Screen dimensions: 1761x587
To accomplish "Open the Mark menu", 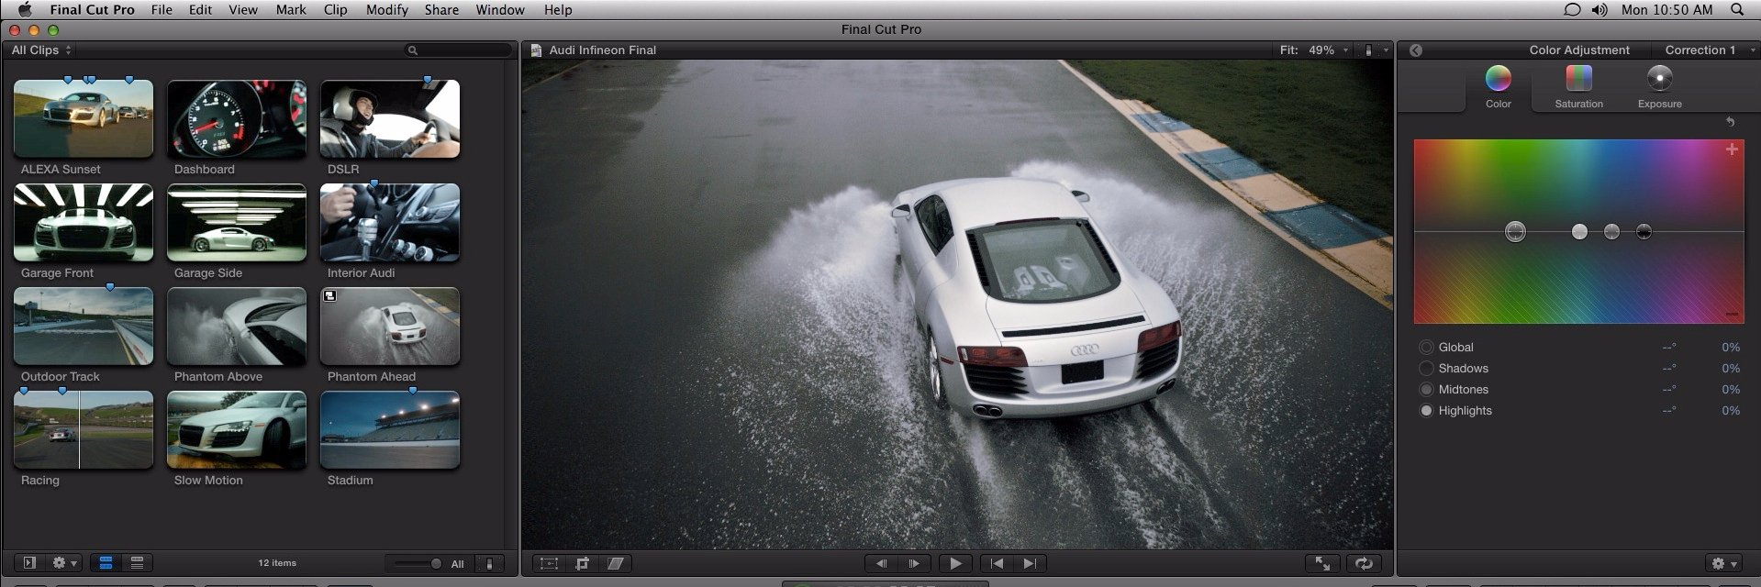I will click(x=291, y=9).
